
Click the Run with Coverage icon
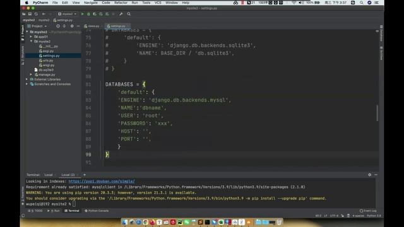pyautogui.click(x=95, y=14)
